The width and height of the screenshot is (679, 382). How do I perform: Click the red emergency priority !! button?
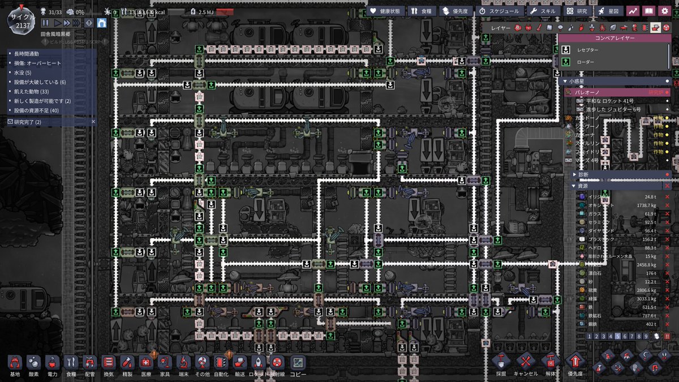(667, 336)
